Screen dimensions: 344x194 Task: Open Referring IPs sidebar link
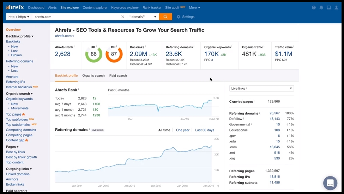[x=16, y=82]
